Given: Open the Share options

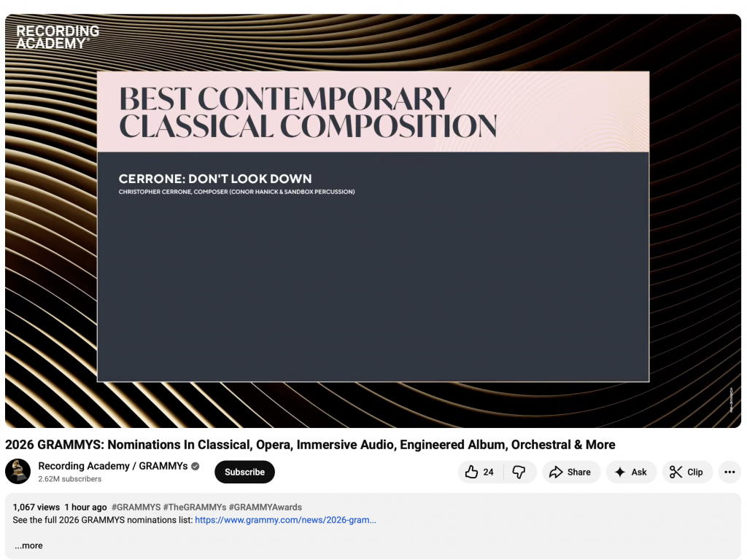Looking at the screenshot, I should [570, 472].
